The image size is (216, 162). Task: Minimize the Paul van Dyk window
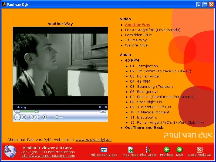point(199,5)
